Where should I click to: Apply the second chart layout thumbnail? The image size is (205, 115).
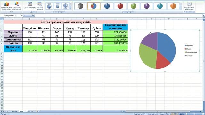coord(57,6)
